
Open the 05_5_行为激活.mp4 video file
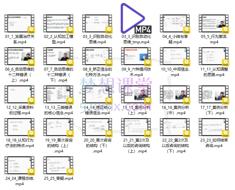coord(214,24)
